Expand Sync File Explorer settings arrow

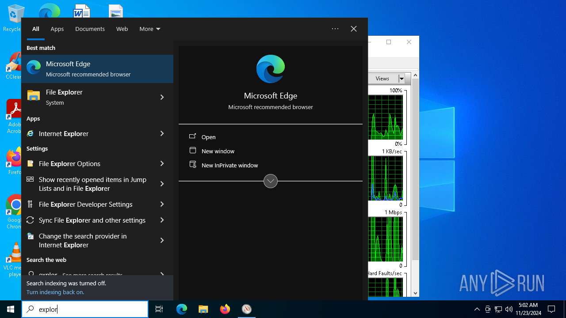point(162,220)
